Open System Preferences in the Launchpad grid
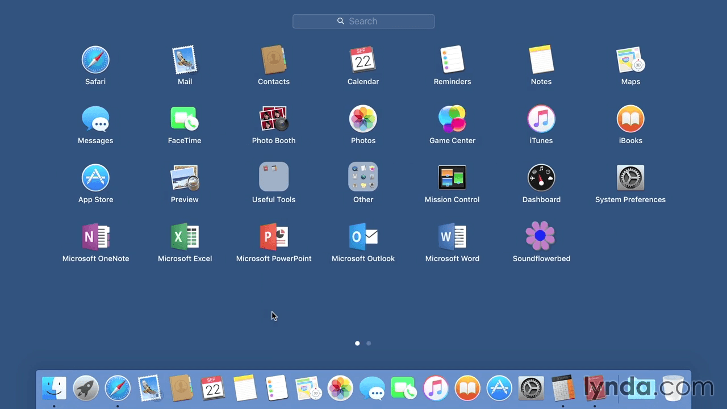This screenshot has height=409, width=727. 630,178
